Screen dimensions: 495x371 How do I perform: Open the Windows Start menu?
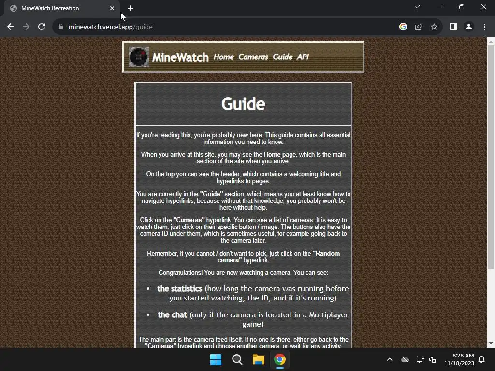[216, 359]
